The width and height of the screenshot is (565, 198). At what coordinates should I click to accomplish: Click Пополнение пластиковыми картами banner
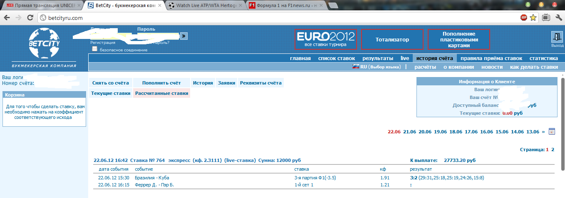[x=459, y=39]
